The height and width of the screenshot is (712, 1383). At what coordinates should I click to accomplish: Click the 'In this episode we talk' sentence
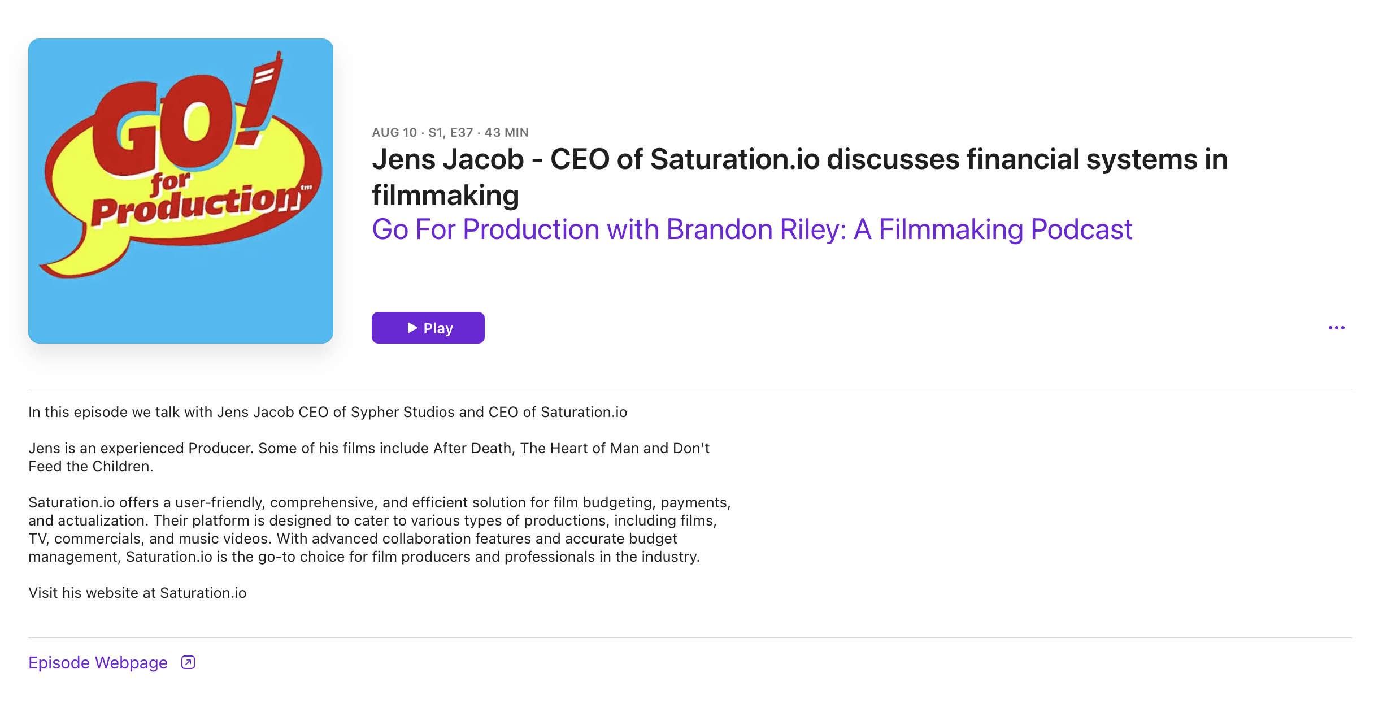click(328, 412)
